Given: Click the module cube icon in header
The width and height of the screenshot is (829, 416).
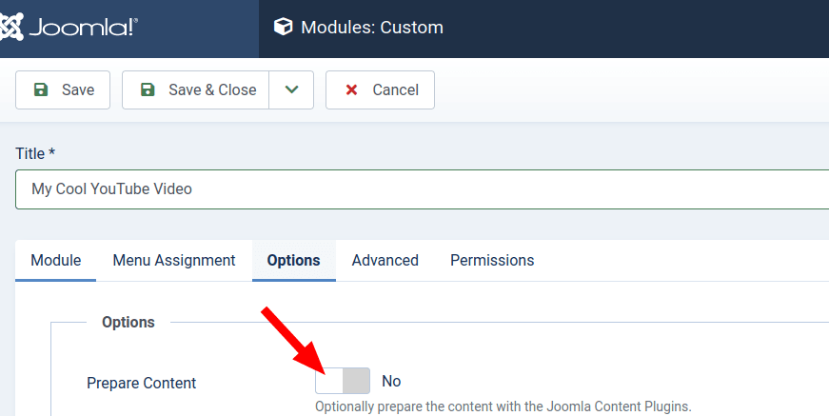Looking at the screenshot, I should (x=283, y=27).
